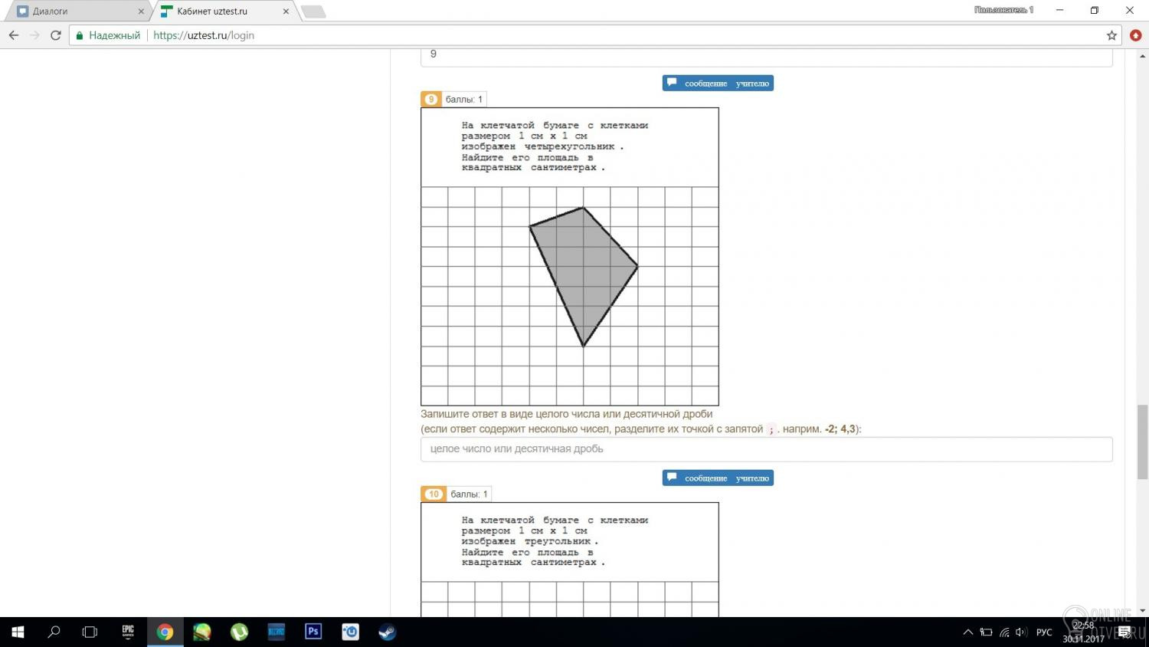Open Photoshop from the taskbar
The width and height of the screenshot is (1149, 647).
click(313, 632)
